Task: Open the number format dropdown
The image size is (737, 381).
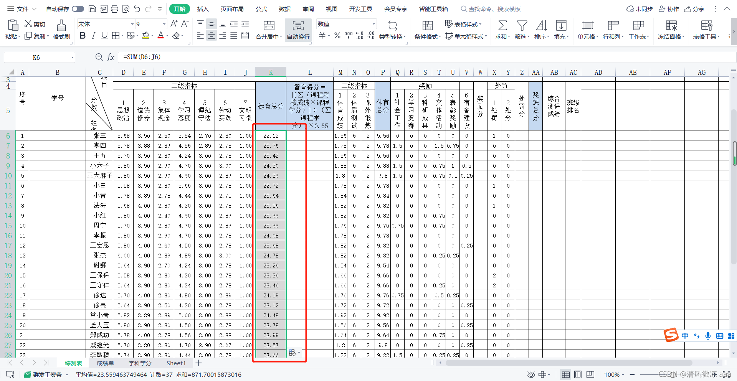Action: (373, 24)
